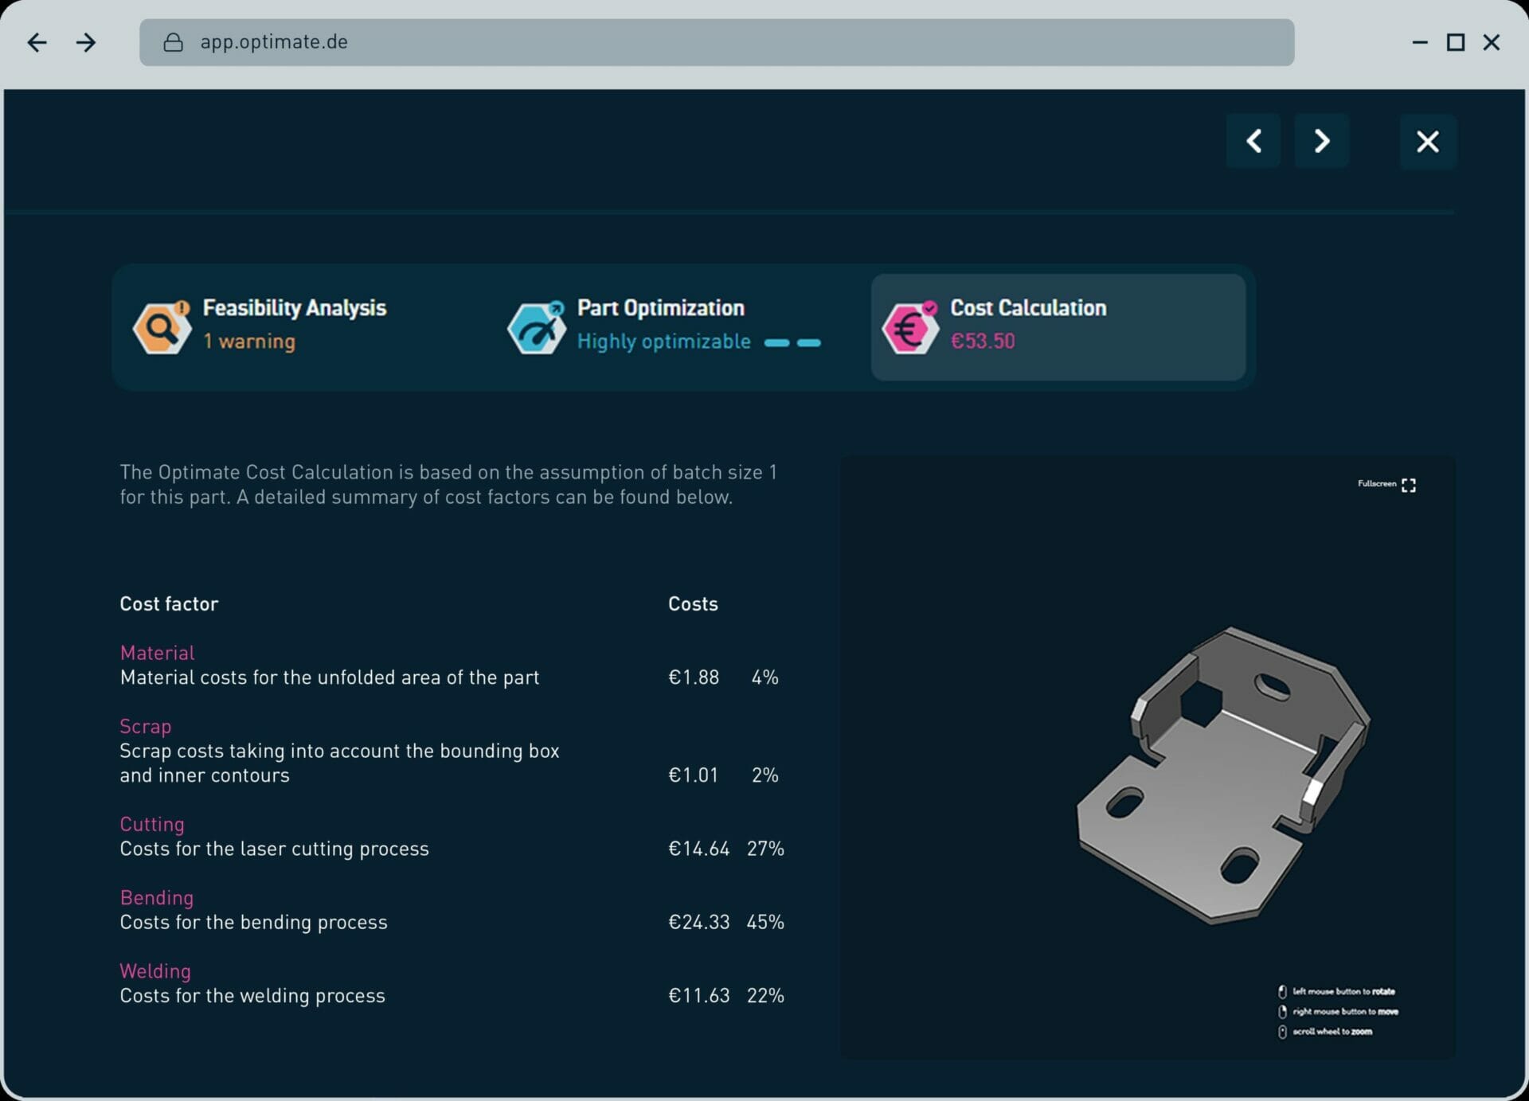
Task: Click the Feasibility Analysis magnifier hexagon icon
Action: tap(162, 327)
